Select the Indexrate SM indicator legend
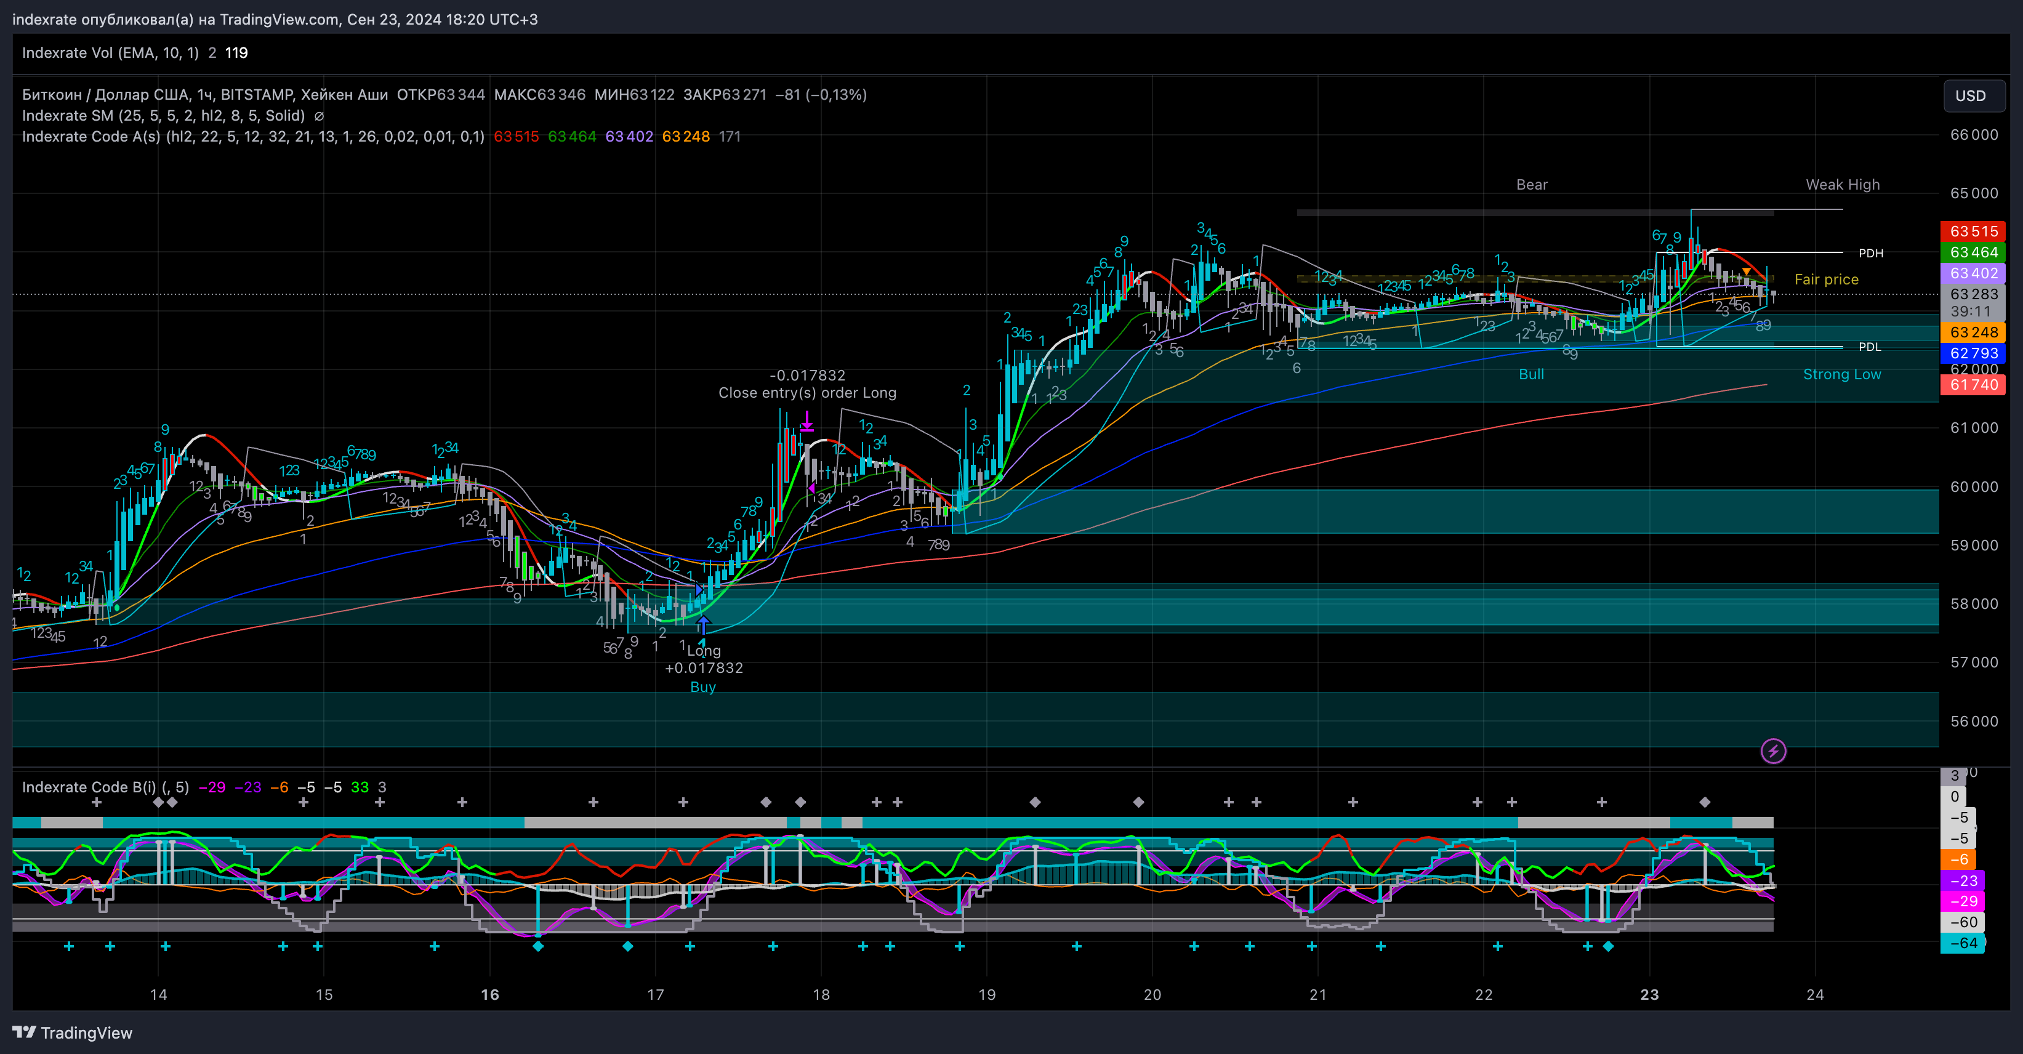This screenshot has height=1054, width=2023. coord(163,116)
